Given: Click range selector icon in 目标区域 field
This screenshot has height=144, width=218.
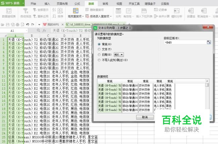Looking at the screenshot, I should [x=209, y=42].
